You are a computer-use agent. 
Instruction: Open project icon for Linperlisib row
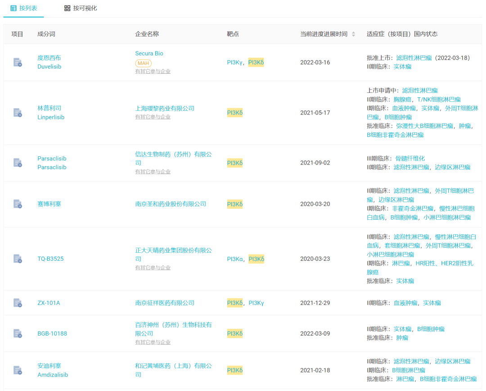pos(18,113)
